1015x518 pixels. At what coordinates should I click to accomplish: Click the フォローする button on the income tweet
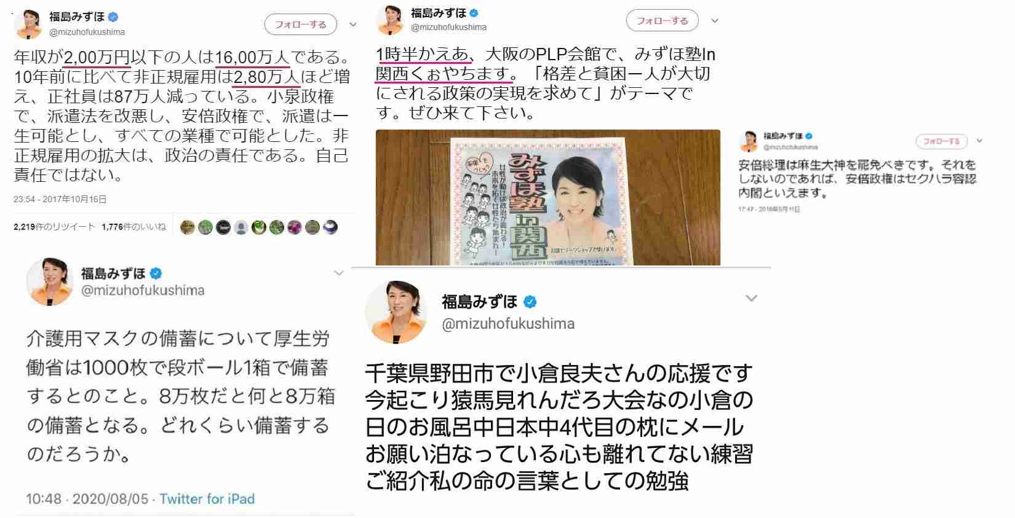pyautogui.click(x=301, y=25)
